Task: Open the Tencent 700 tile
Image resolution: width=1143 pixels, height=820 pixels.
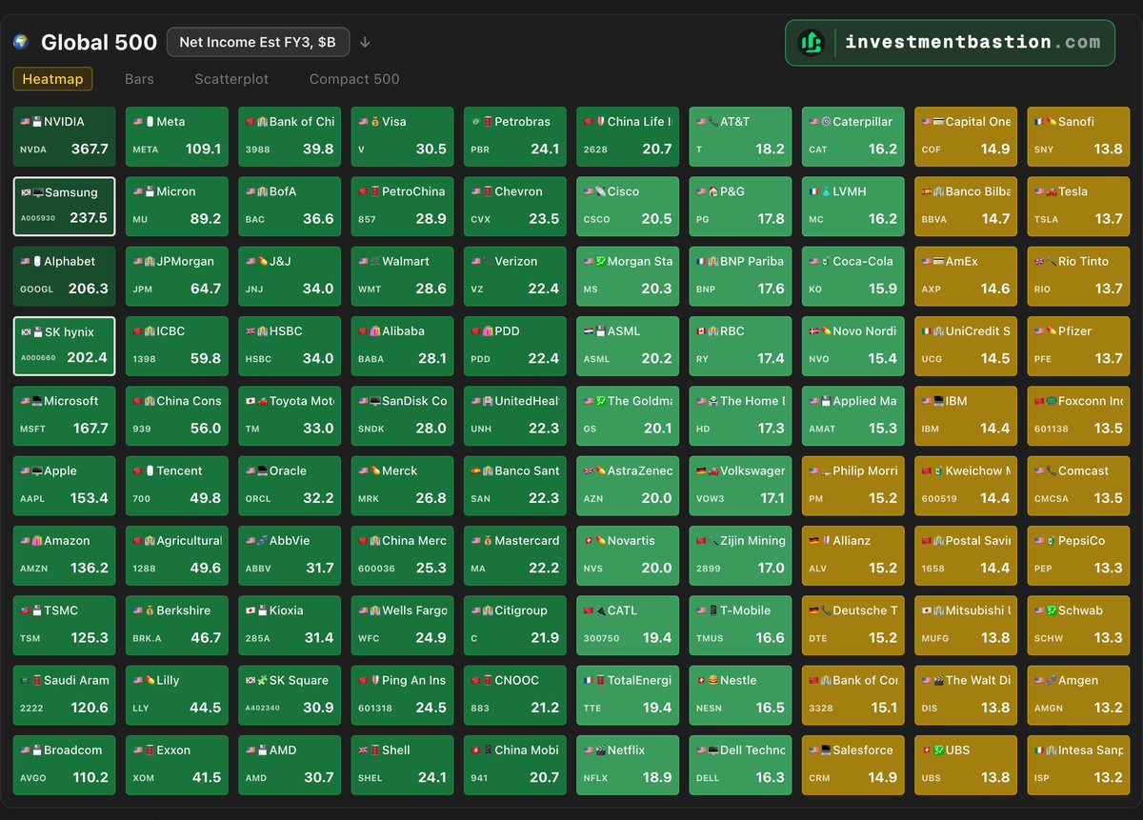Action: point(177,486)
